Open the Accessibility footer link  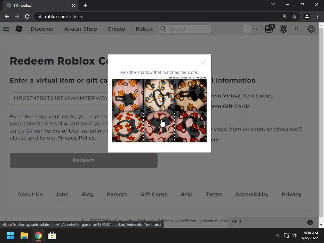pyautogui.click(x=252, y=195)
